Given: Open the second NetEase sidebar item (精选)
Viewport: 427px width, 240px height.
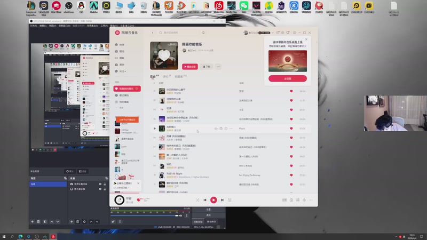Looking at the screenshot, I should [x=120, y=51].
